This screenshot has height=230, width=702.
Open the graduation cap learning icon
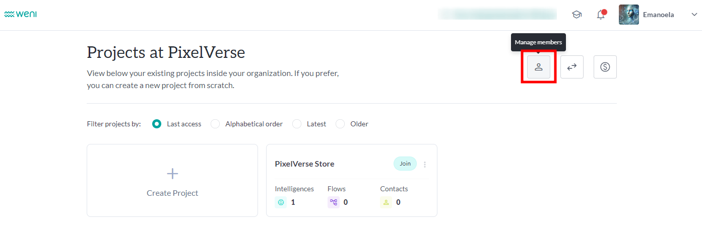tap(577, 15)
